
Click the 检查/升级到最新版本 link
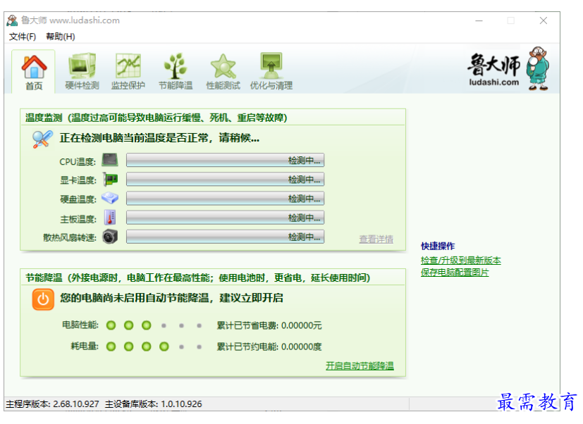(460, 261)
